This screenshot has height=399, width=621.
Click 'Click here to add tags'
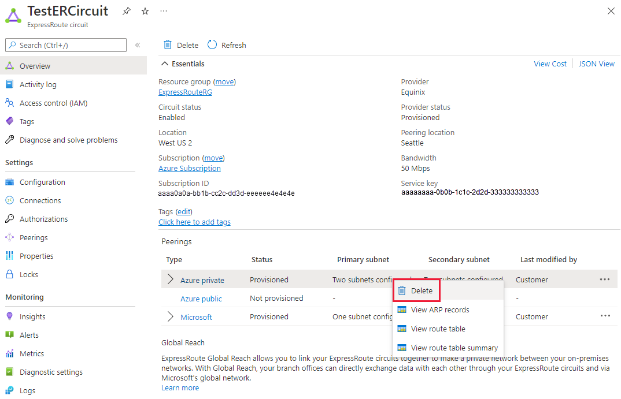tap(194, 222)
